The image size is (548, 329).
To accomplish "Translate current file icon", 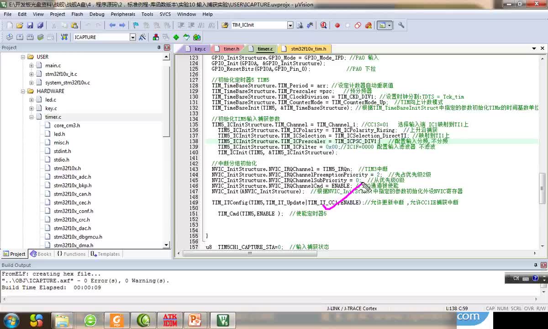I will click(9, 37).
